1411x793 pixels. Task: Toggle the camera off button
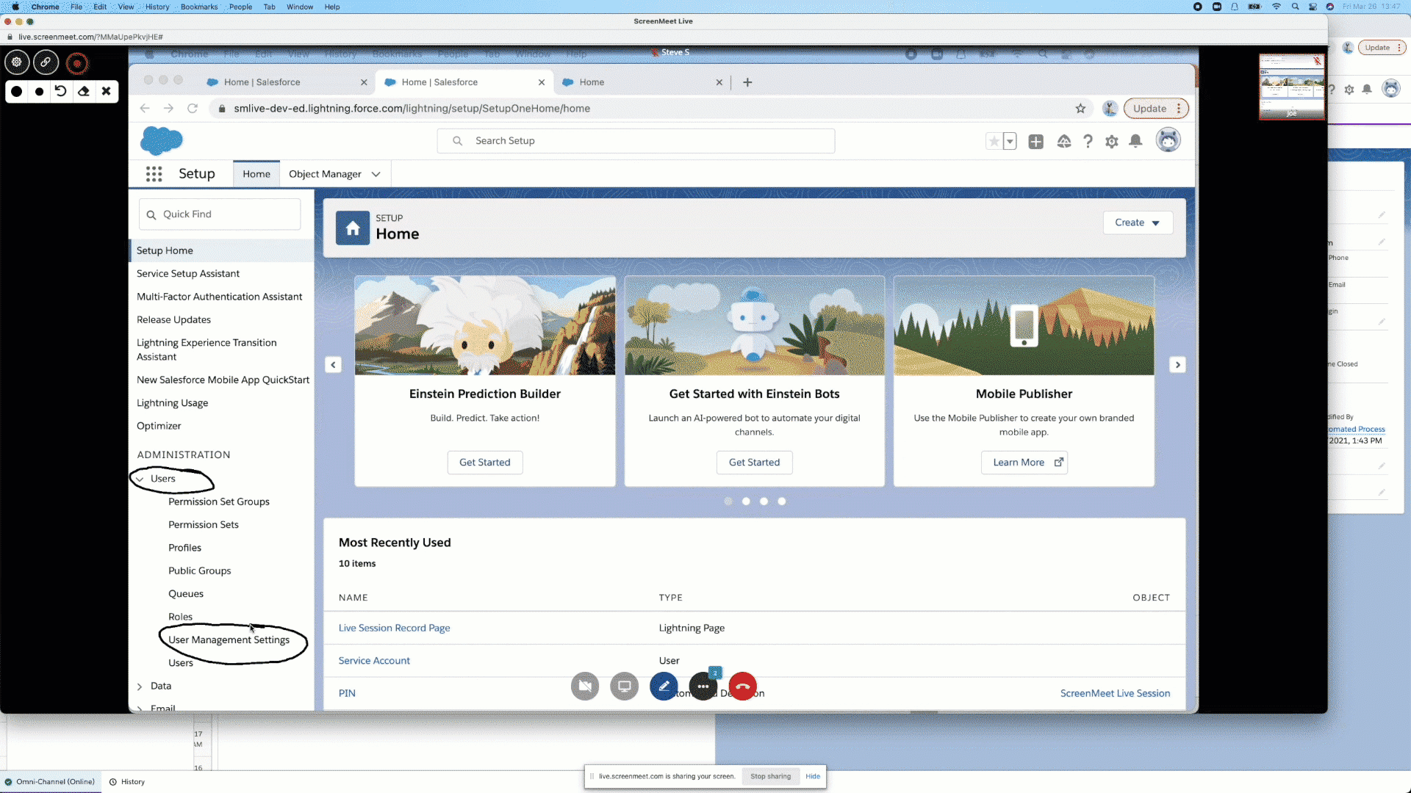pyautogui.click(x=585, y=687)
